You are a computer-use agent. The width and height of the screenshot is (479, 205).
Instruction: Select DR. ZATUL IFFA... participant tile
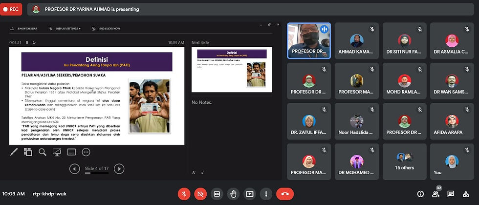pos(309,121)
